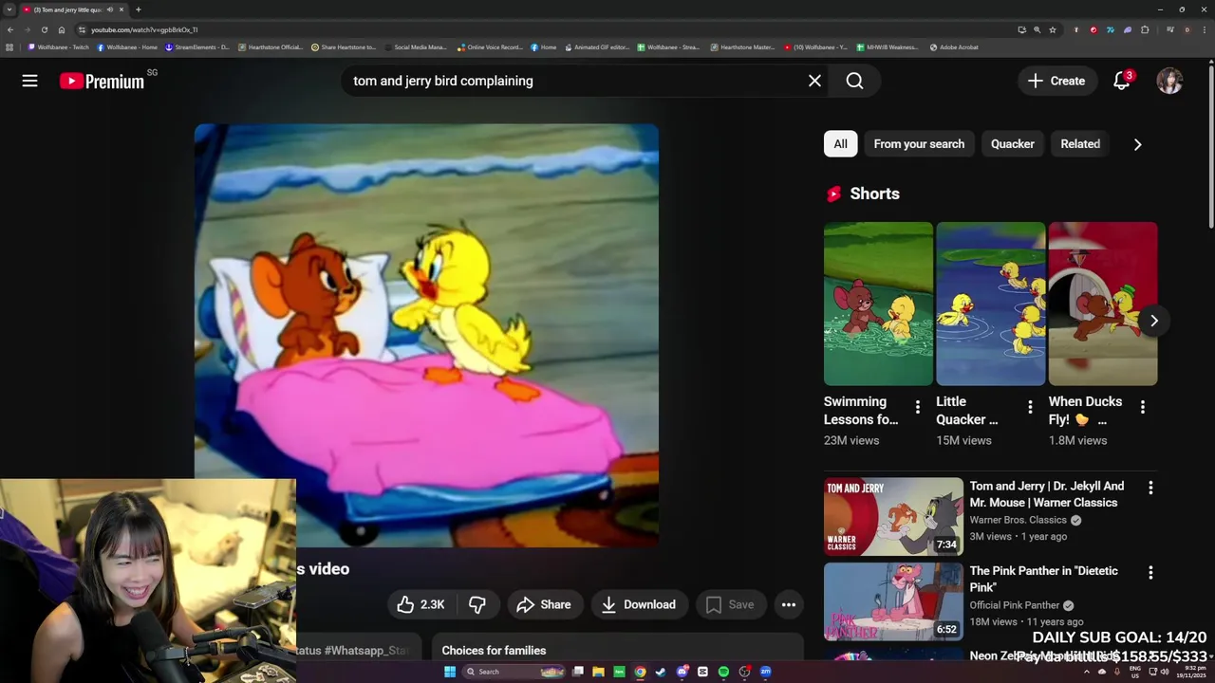Open When Ducks Fly short thumbnail
1215x683 pixels.
[x=1102, y=304]
